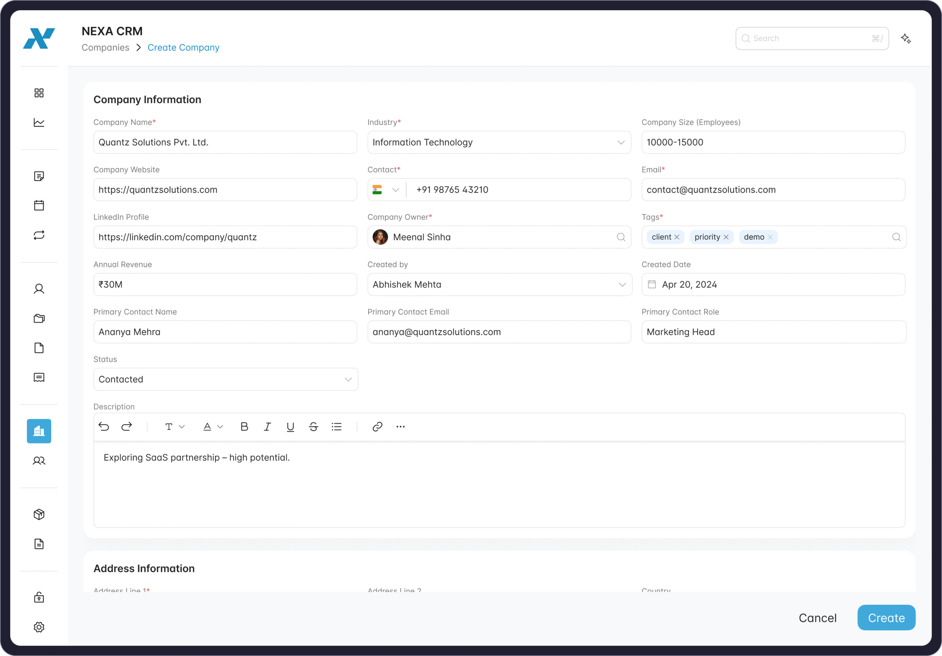
Task: Expand the Industry dropdown
Action: click(x=621, y=143)
